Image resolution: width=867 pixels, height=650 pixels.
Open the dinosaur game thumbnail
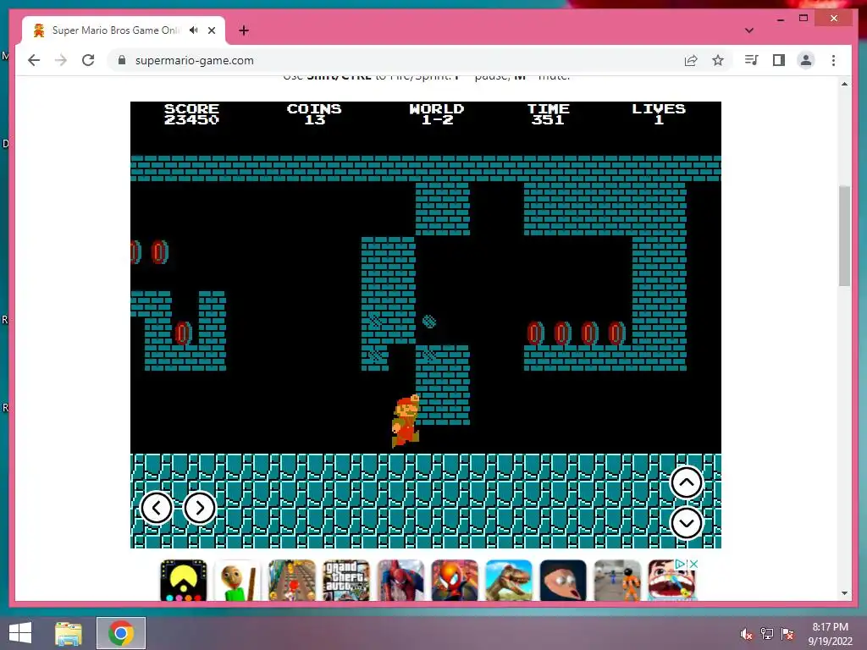509,581
